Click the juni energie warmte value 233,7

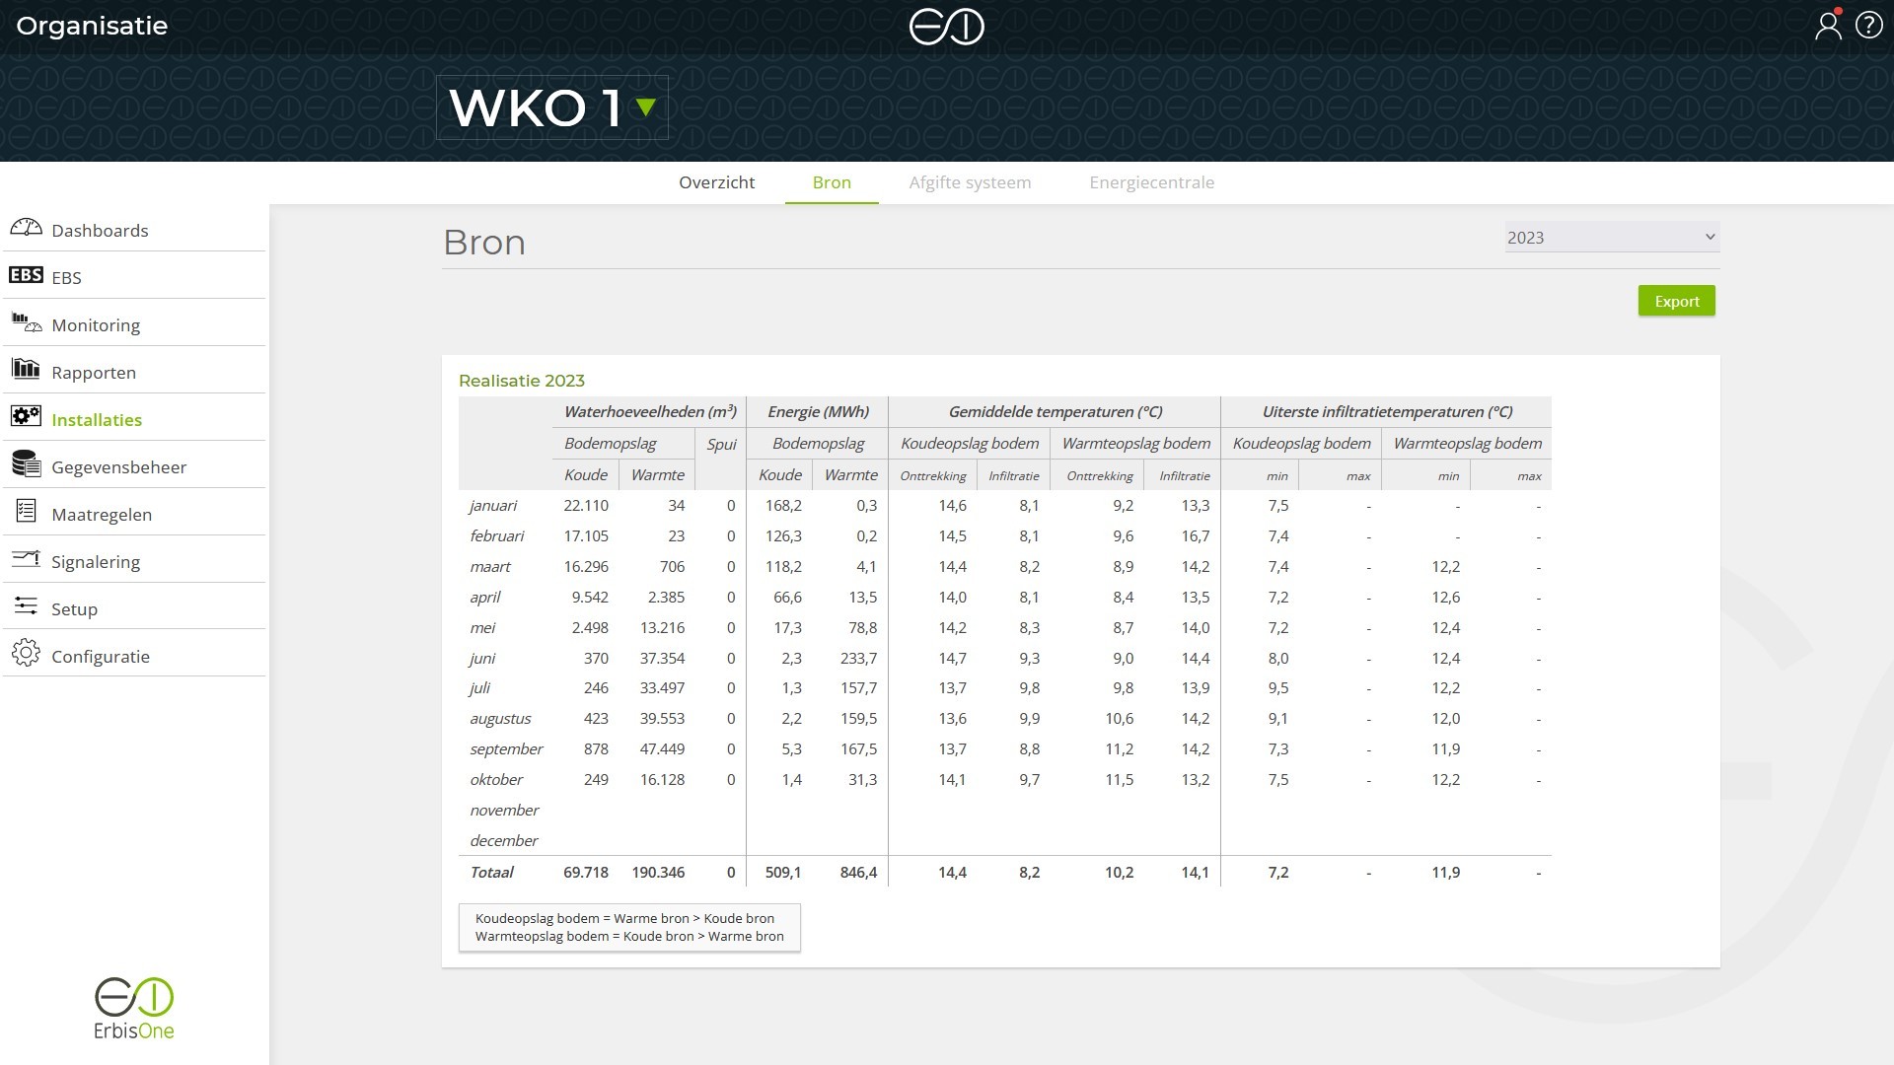click(858, 659)
